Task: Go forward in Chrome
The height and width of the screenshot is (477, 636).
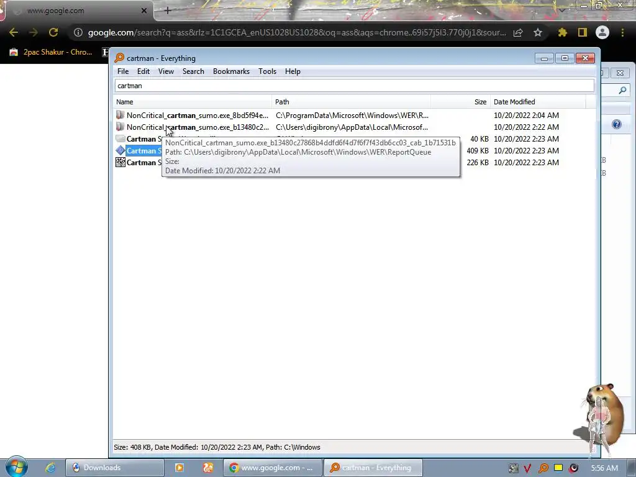Action: pyautogui.click(x=34, y=32)
